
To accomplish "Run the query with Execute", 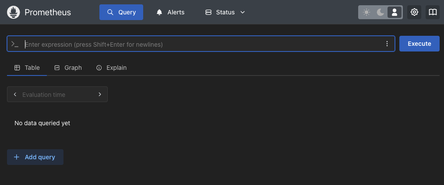I will click(419, 44).
